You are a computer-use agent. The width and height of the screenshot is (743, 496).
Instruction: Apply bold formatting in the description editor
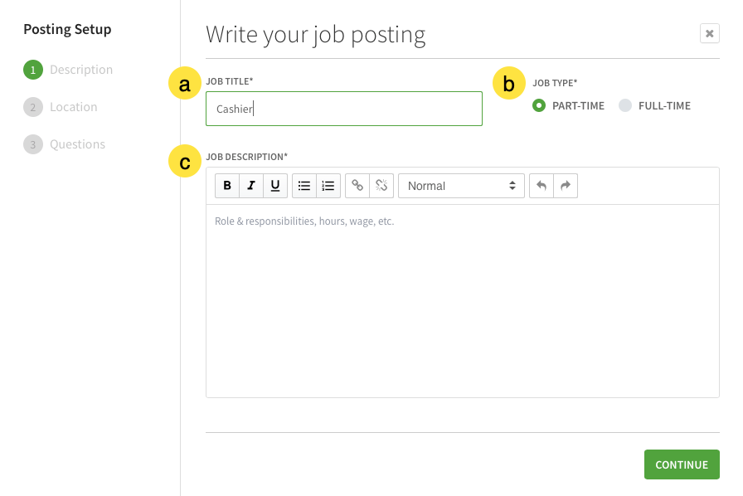[x=226, y=185]
